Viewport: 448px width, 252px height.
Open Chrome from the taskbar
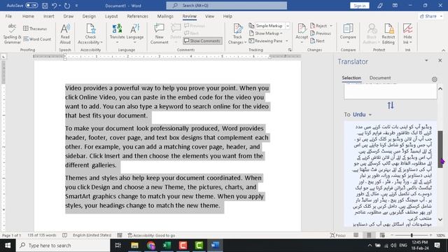(x=151, y=246)
